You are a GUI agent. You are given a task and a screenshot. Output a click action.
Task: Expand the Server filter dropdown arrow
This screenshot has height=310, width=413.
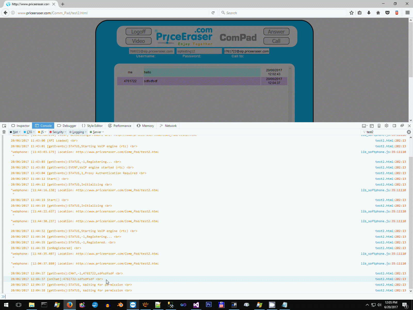pyautogui.click(x=103, y=132)
